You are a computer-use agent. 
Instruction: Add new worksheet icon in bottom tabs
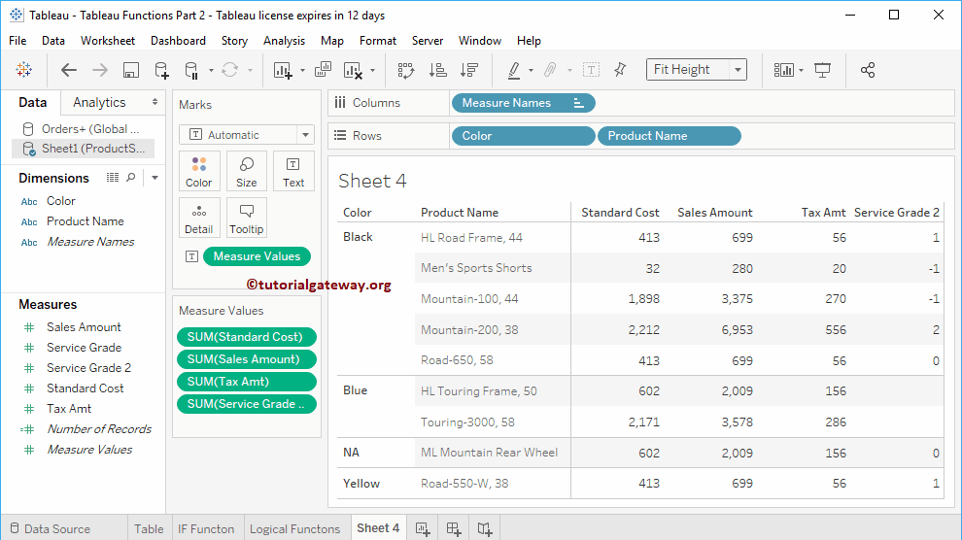coord(423,529)
